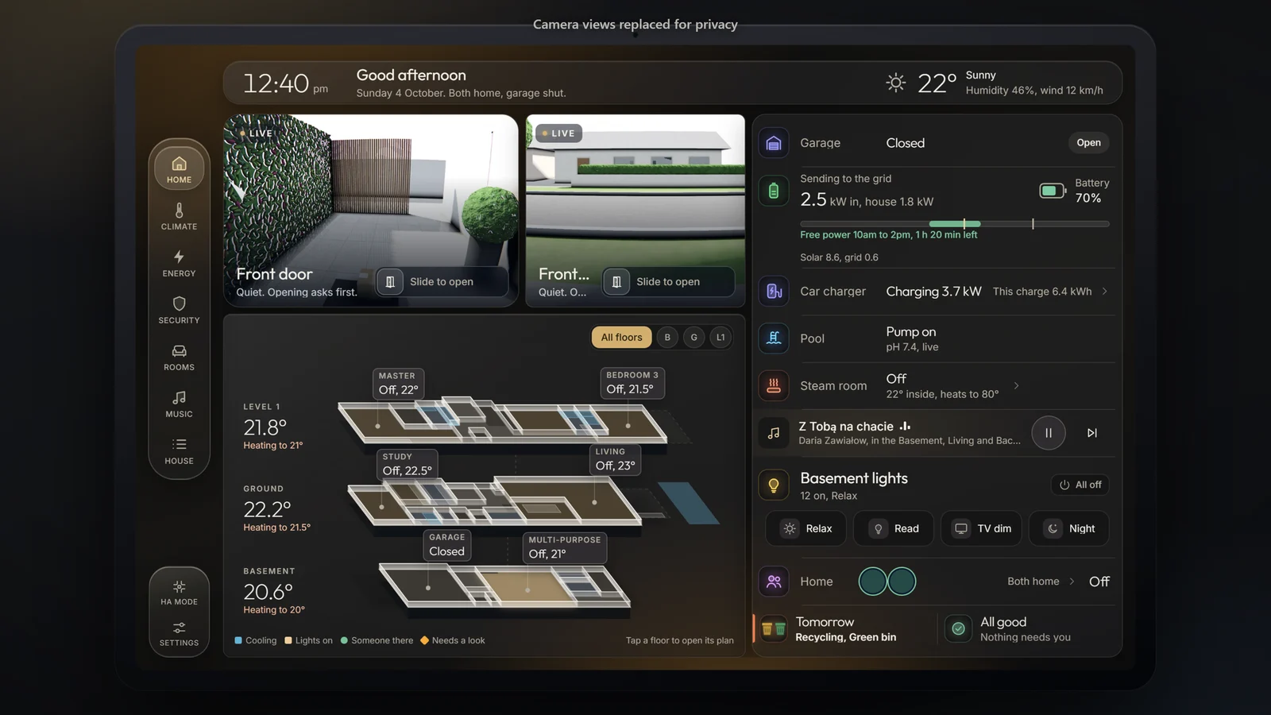Click the steam room icon
1271x715 pixels.
[x=774, y=386]
